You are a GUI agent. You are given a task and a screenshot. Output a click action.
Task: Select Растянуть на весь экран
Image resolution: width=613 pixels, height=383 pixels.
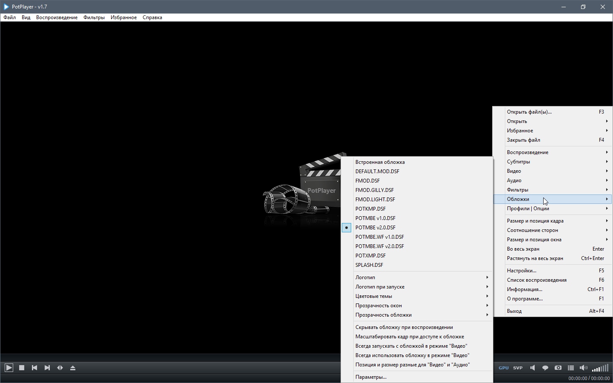pyautogui.click(x=553, y=258)
